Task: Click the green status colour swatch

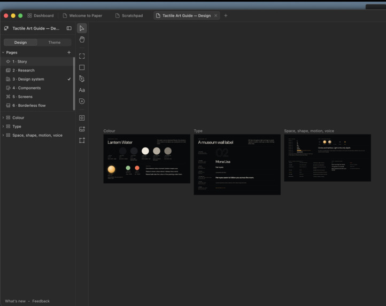Action: [128, 168]
